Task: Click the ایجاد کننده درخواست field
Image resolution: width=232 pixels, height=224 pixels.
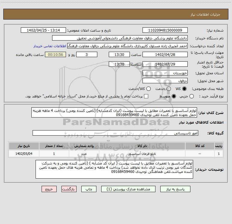Action: [x=127, y=46]
